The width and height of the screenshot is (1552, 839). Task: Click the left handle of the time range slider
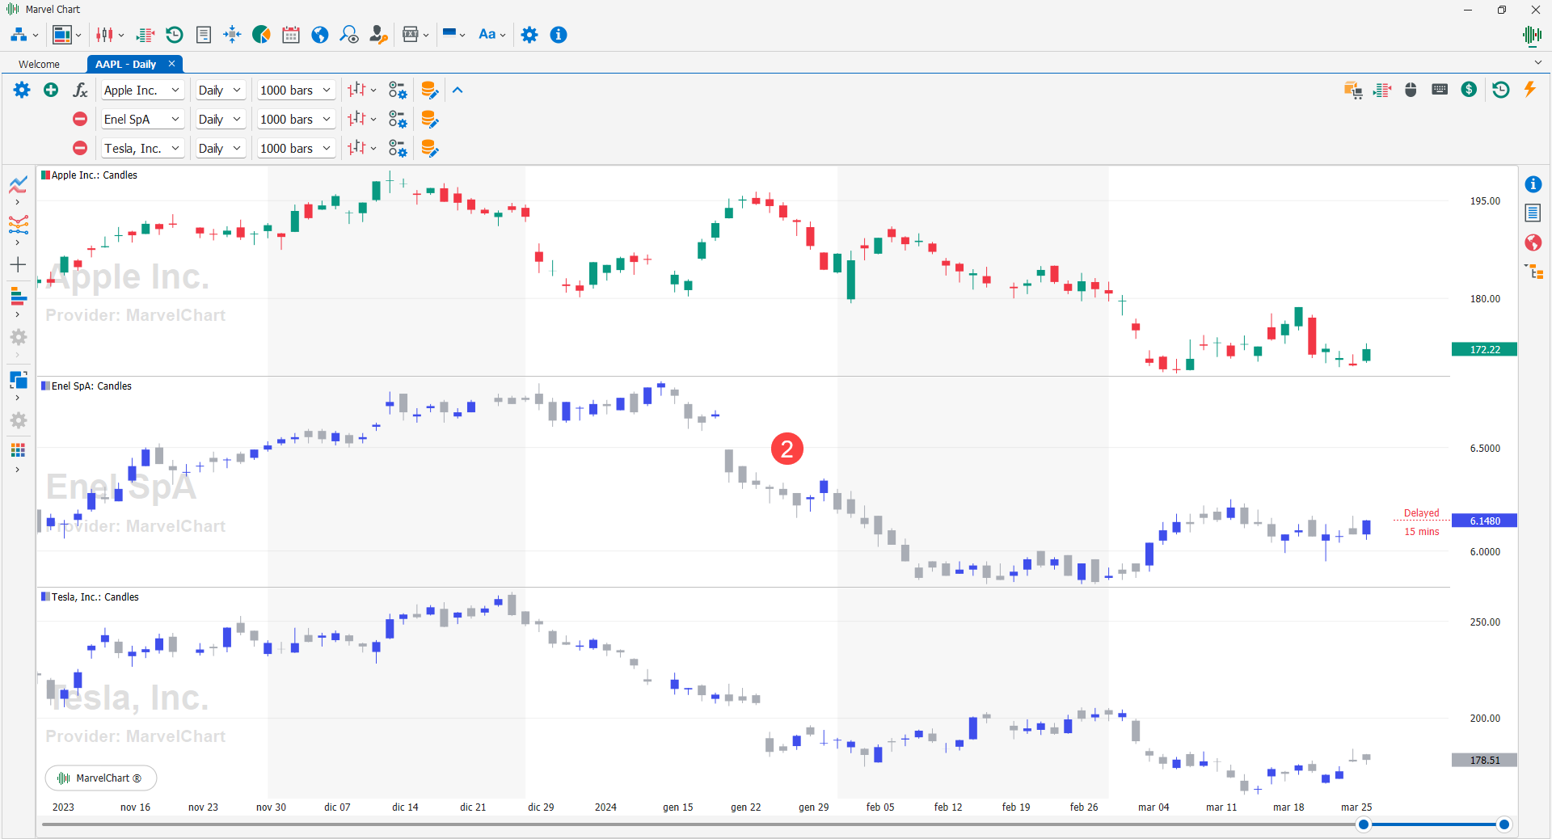click(x=1364, y=824)
